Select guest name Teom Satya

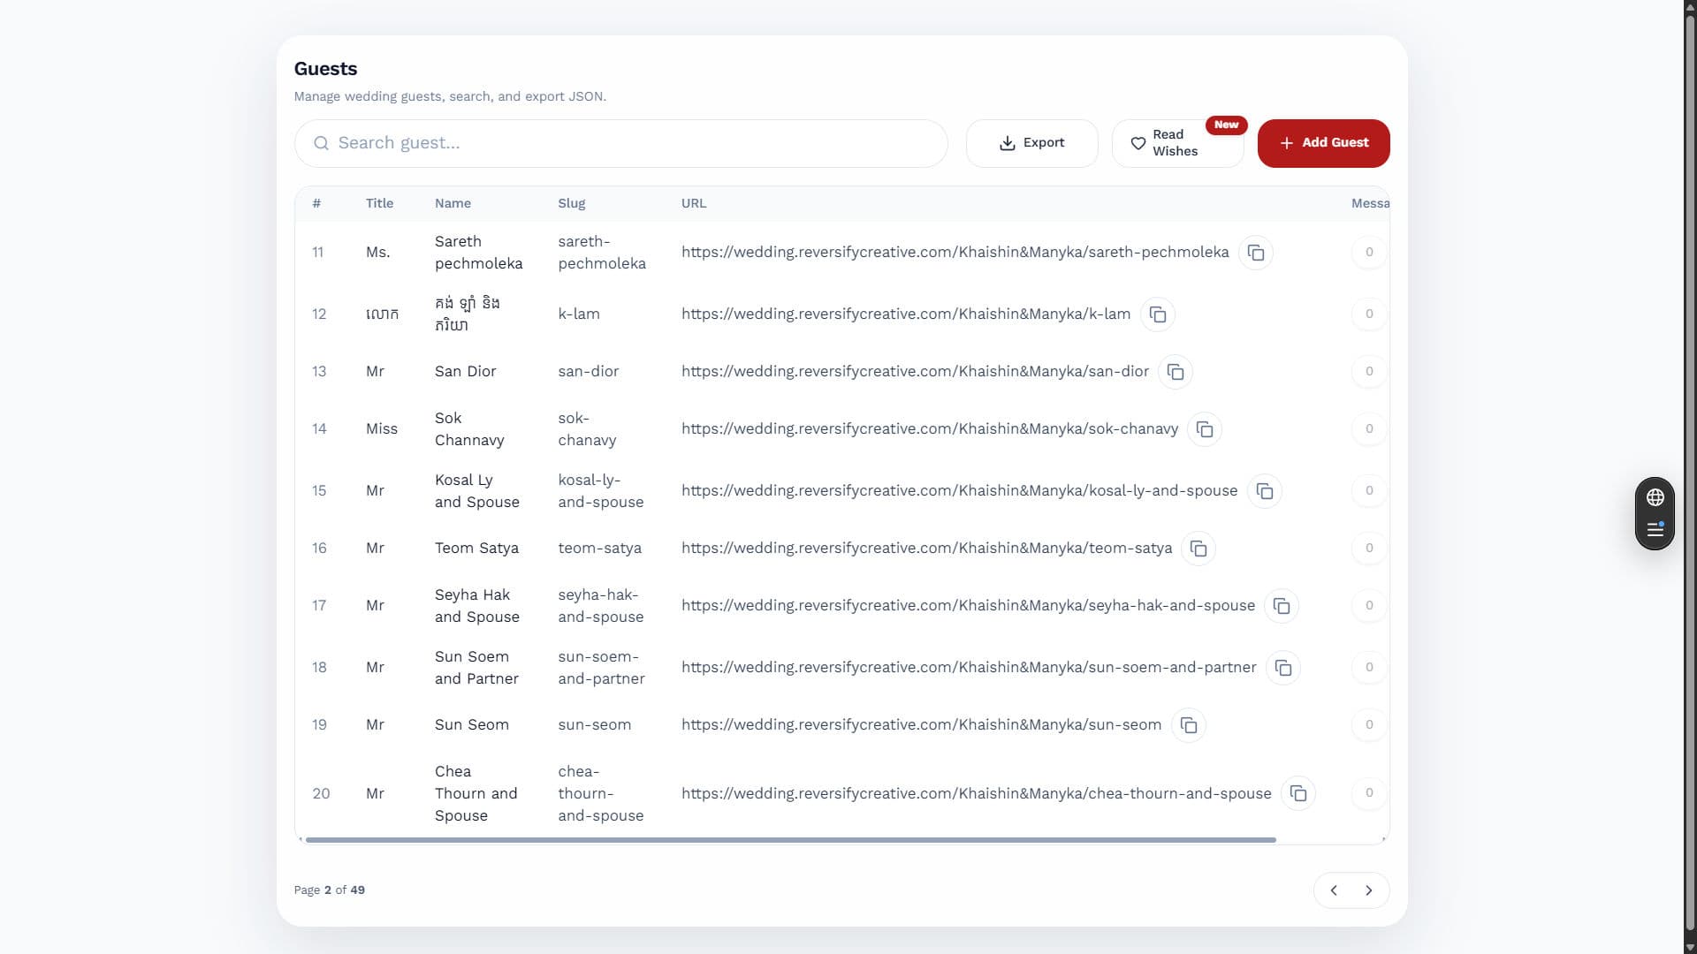(476, 549)
